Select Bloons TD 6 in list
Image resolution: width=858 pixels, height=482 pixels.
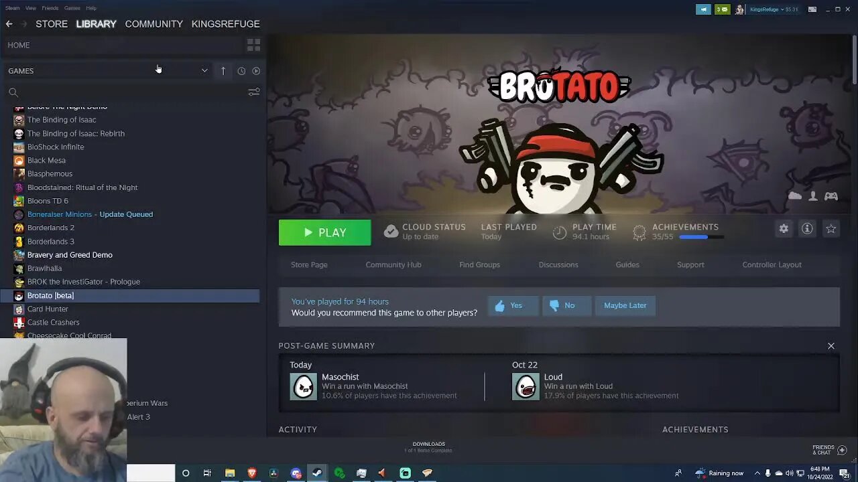[48, 201]
